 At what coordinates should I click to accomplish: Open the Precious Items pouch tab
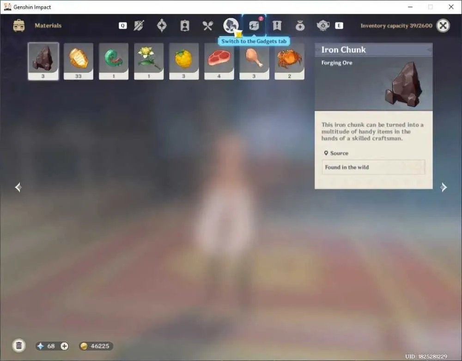[300, 25]
